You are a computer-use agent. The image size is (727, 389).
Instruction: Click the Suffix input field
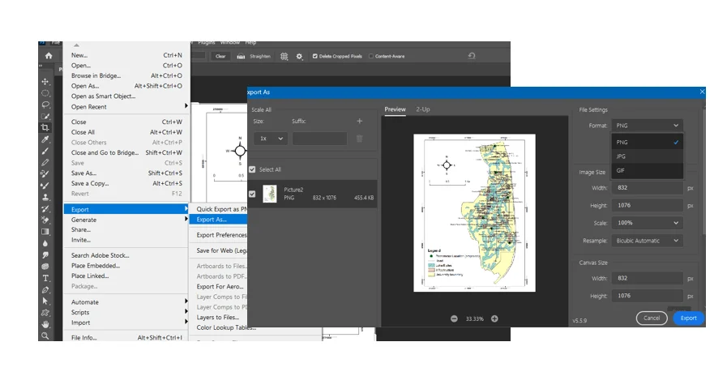click(320, 139)
